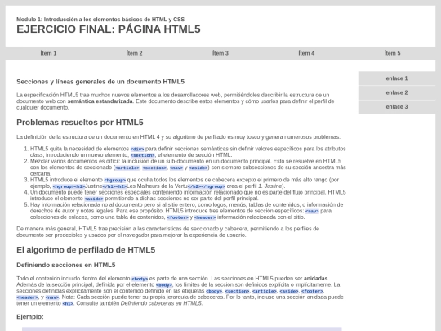Click the <hgroup> code tag after 'introduce el elemento'
Viewport: 441px width, 331px height.
pyautogui.click(x=115, y=180)
